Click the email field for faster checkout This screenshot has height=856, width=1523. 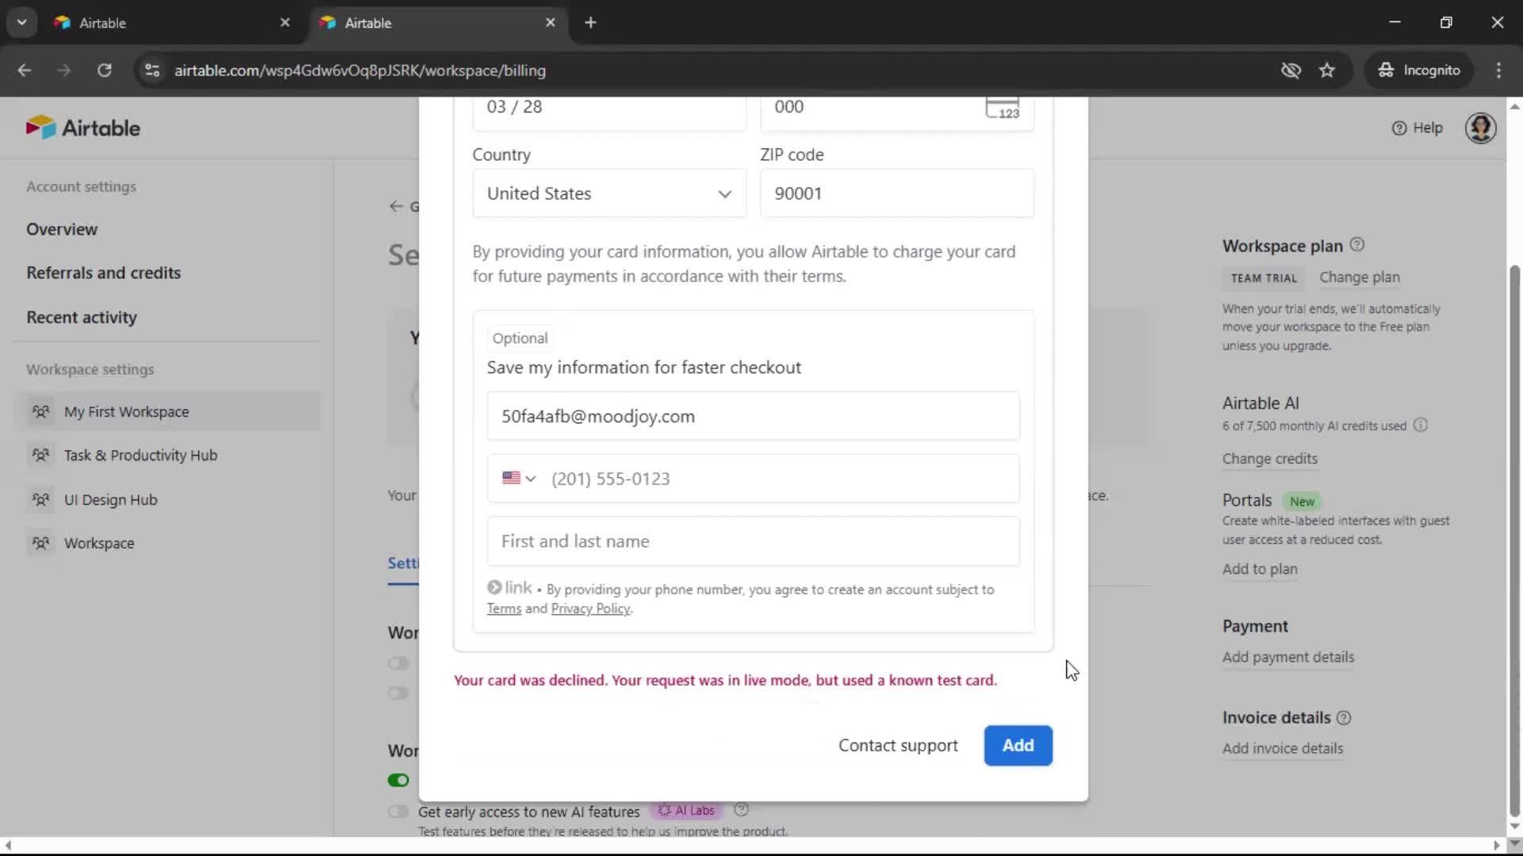pos(753,417)
